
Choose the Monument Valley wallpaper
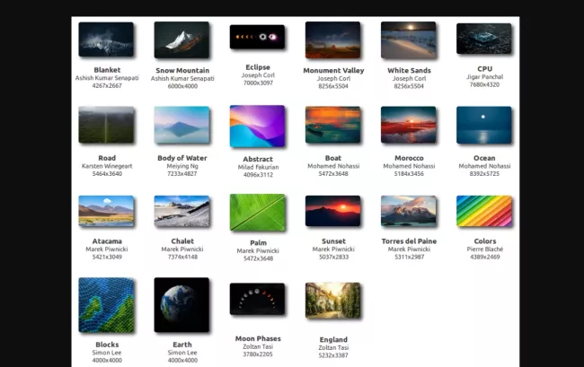pyautogui.click(x=332, y=39)
